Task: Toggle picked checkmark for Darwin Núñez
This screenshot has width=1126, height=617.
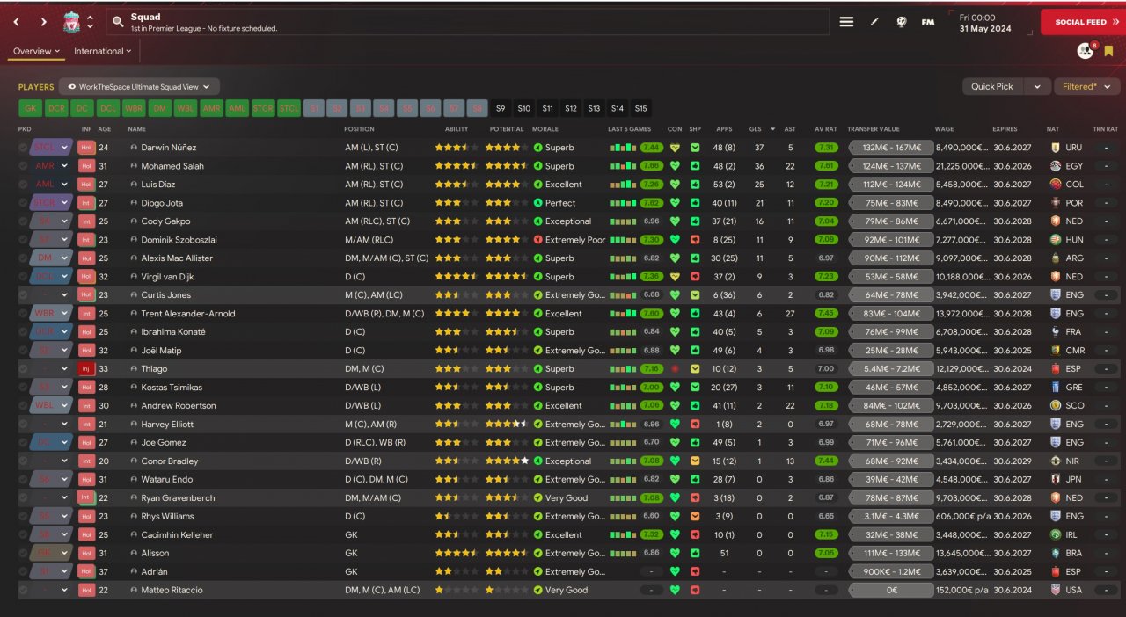Action: [23, 148]
